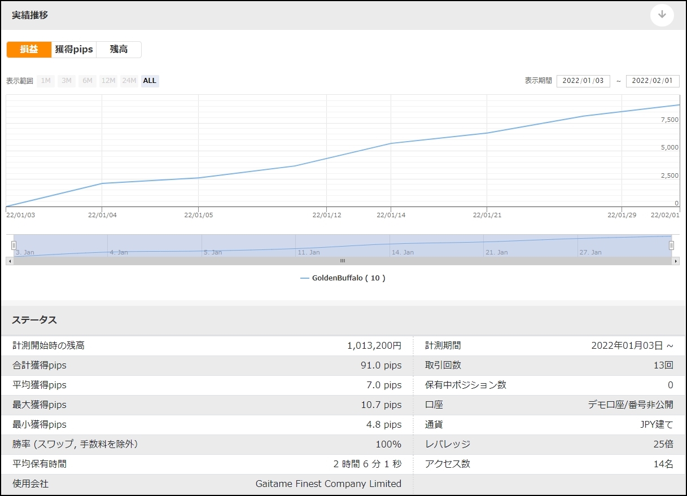Click the navigator scrollbar center grip
Screen dimensions: 687x496
point(342,261)
